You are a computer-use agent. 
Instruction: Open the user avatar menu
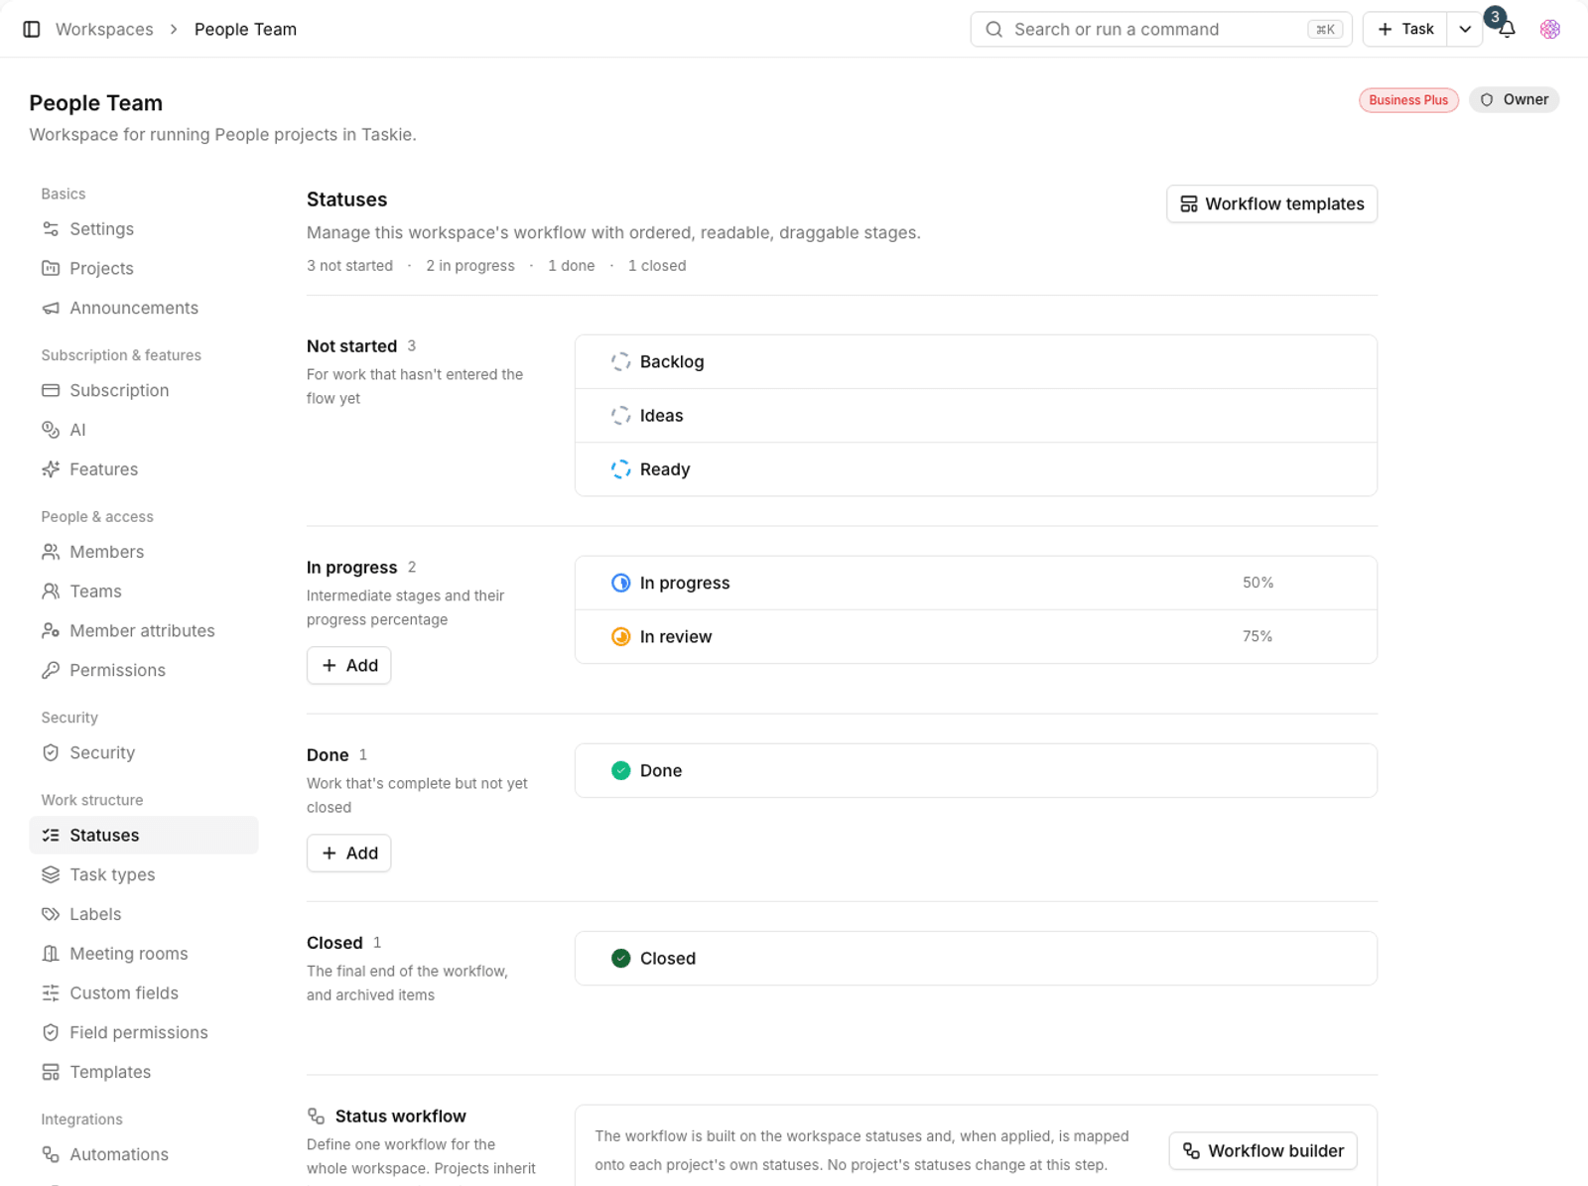click(1550, 30)
